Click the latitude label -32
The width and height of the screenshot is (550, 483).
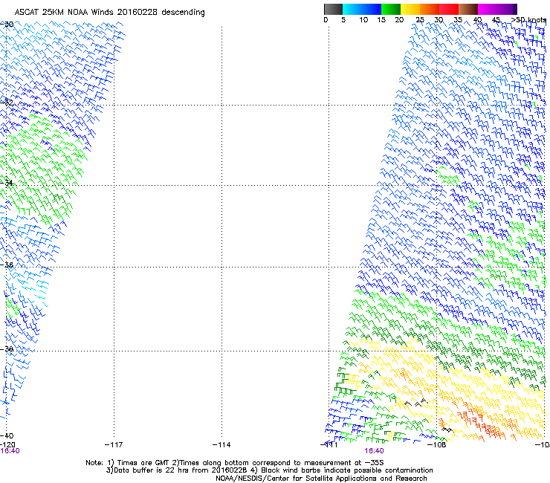pyautogui.click(x=7, y=103)
